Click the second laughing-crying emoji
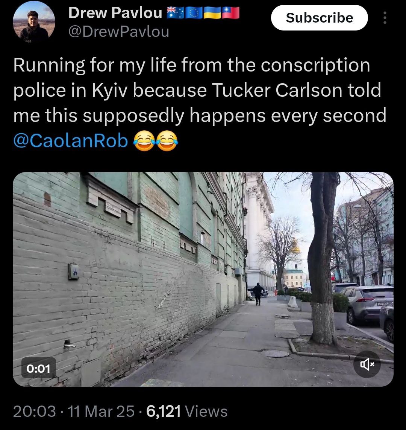 [167, 141]
